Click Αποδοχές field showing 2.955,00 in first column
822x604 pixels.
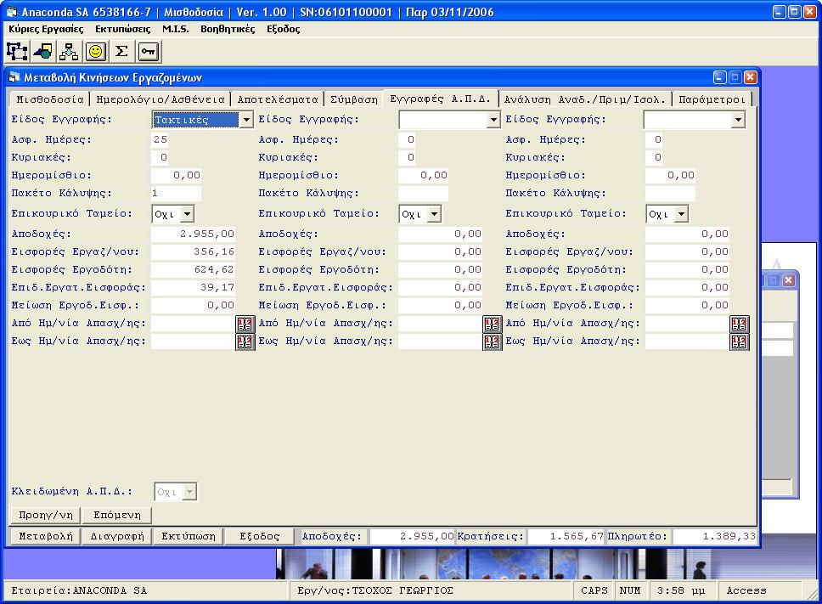point(193,234)
